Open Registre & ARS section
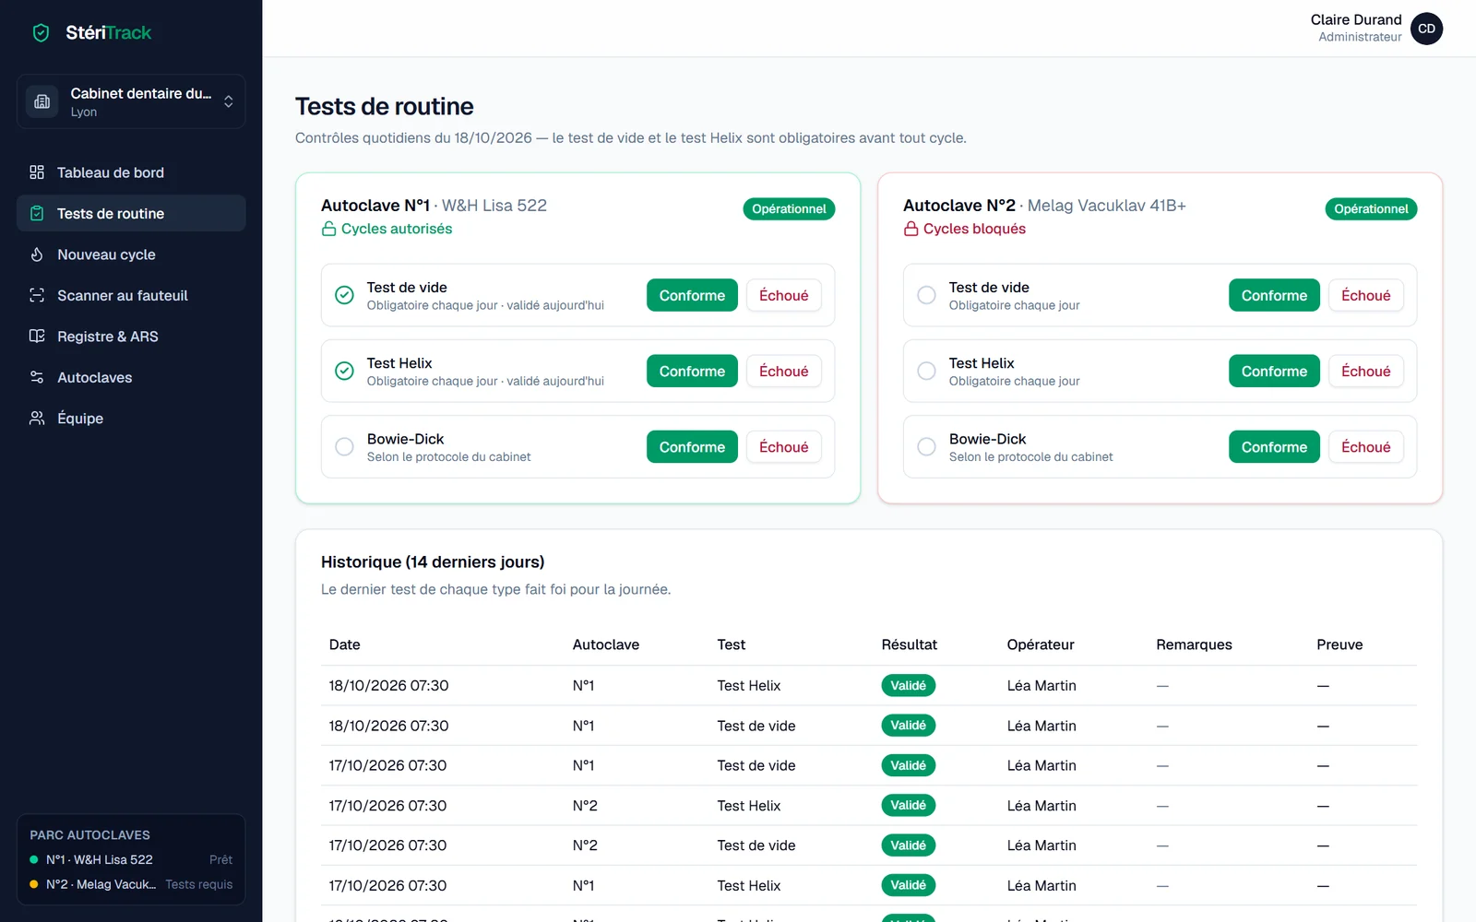The image size is (1476, 922). tap(131, 337)
